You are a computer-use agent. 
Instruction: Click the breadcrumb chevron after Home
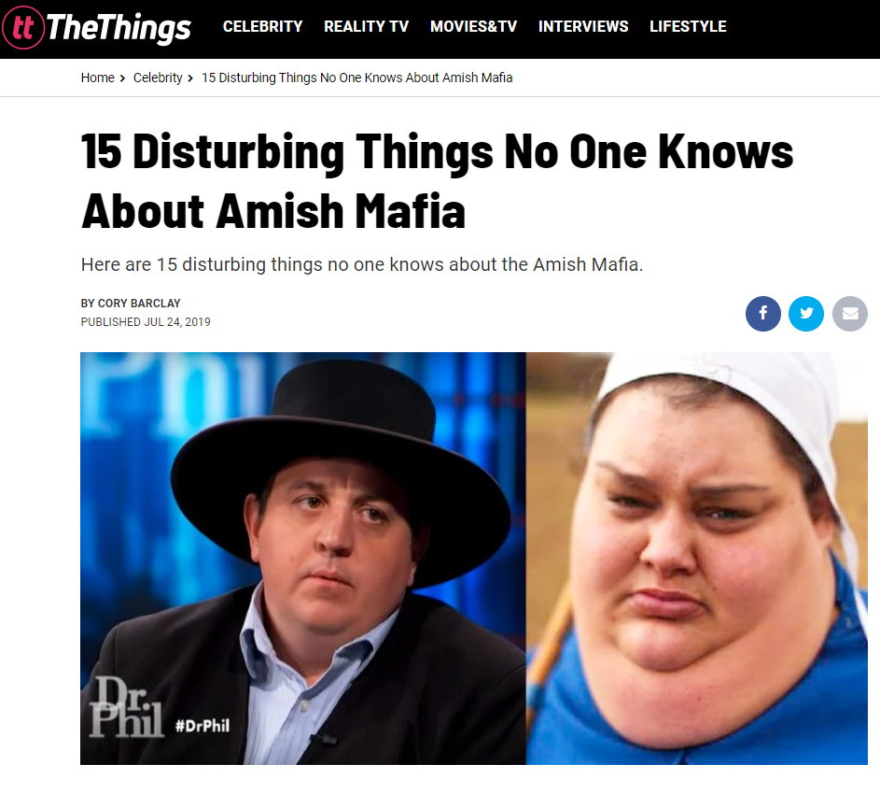point(122,78)
